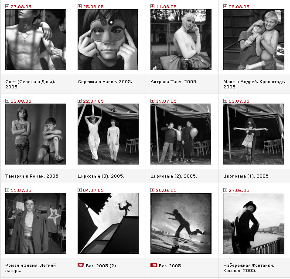Open the date link 27.06.05
Viewport: 290px width, 279px height.
[239, 190]
